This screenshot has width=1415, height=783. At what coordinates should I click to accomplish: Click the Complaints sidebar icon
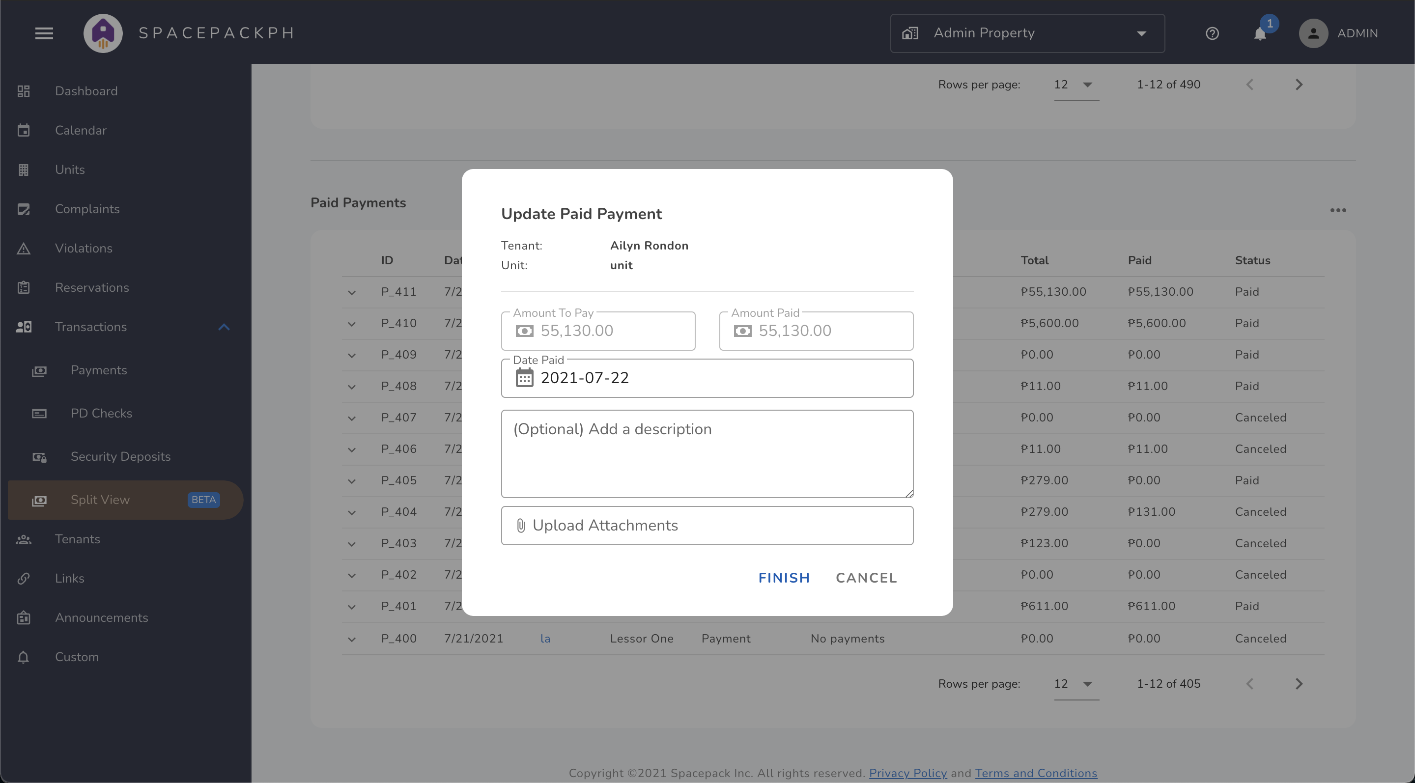25,208
